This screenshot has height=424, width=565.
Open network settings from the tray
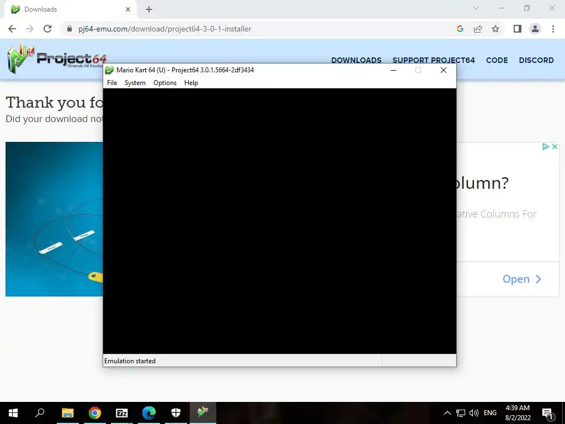(461, 413)
